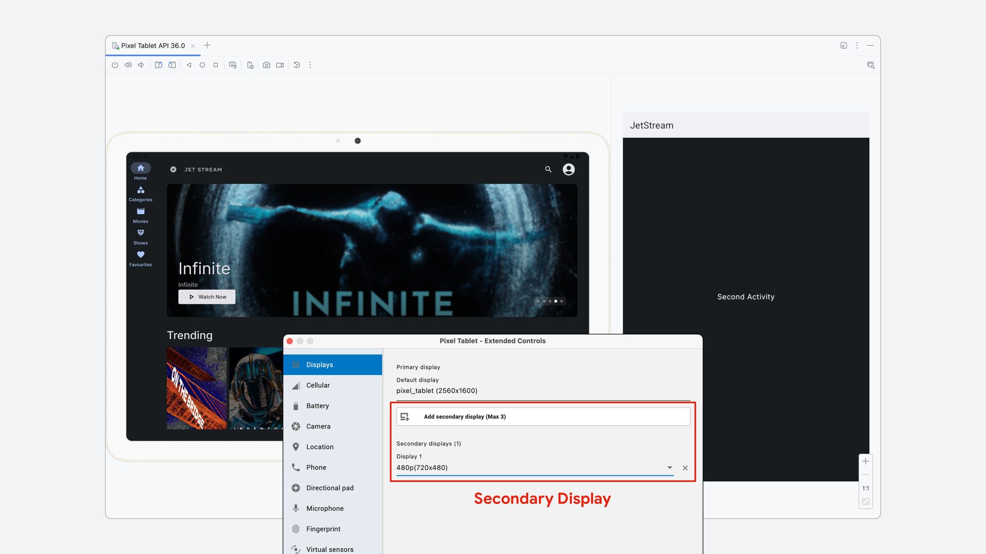Click the emulator Home circle button
This screenshot has width=986, height=554.
(202, 65)
